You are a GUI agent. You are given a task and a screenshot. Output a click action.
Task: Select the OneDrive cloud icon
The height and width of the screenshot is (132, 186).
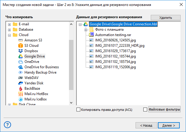(x=21, y=62)
